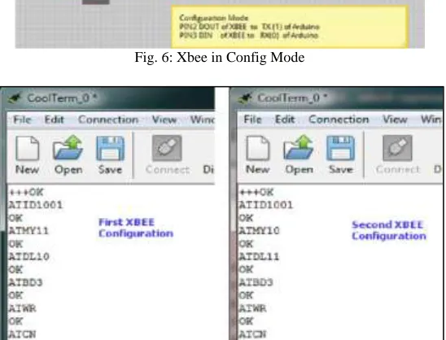Open View menu in right CoolTerm window
Screen dimensions: 446x340
395,120
